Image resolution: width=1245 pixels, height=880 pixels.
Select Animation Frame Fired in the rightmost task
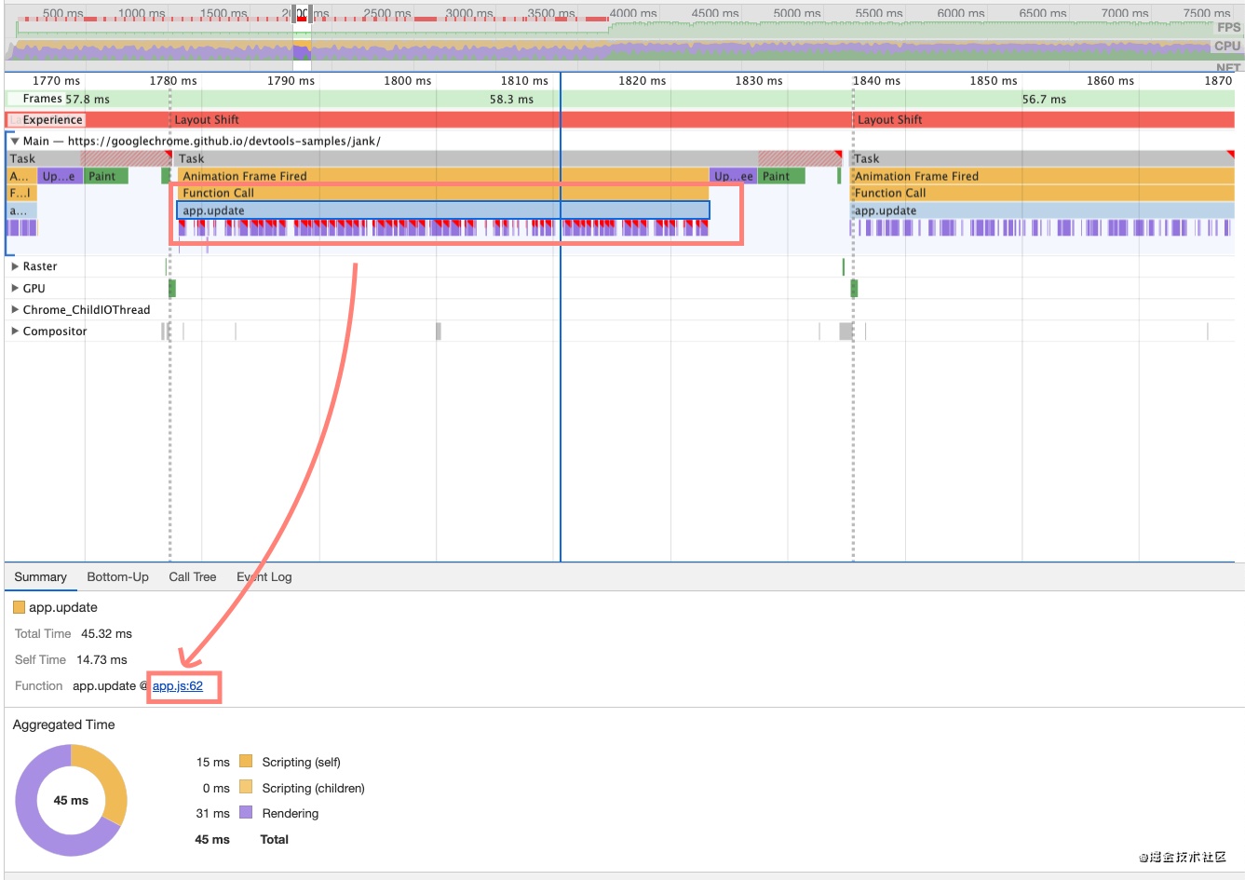(1043, 176)
